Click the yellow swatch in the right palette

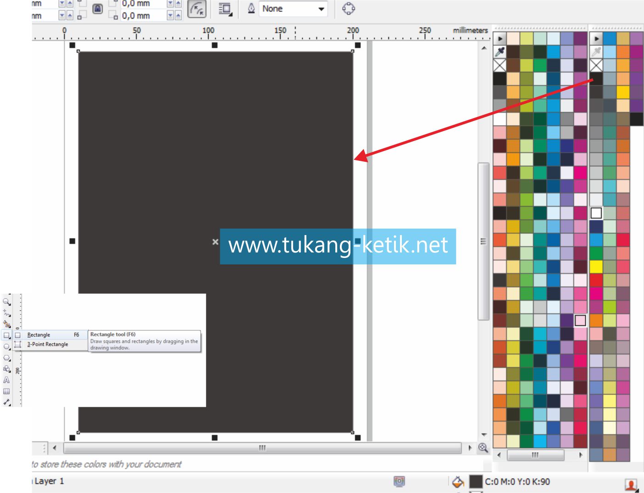pos(596,266)
